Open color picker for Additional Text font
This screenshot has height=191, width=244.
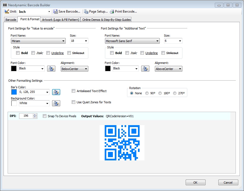pos(145,69)
